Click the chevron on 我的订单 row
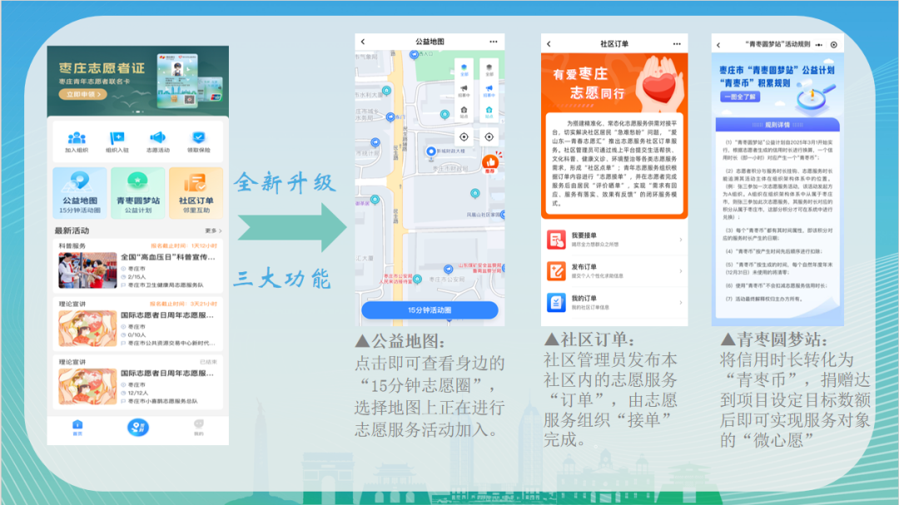The image size is (899, 505). click(x=681, y=303)
